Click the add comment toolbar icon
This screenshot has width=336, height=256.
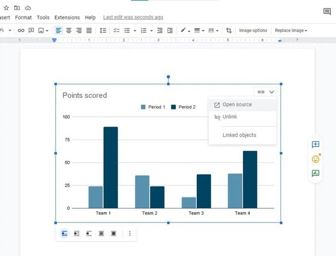(31, 30)
